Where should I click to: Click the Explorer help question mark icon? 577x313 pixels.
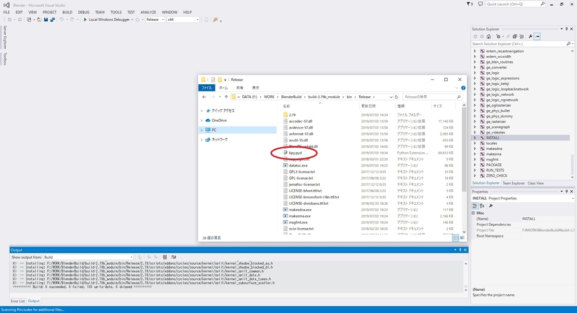pos(463,88)
